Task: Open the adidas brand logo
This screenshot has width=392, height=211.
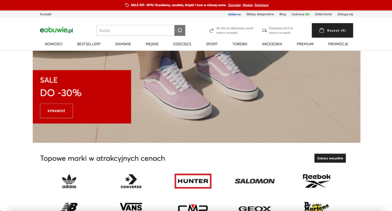Action: (x=69, y=181)
